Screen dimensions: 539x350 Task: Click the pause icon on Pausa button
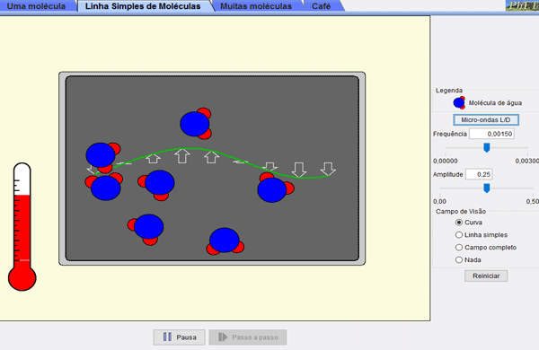point(167,337)
